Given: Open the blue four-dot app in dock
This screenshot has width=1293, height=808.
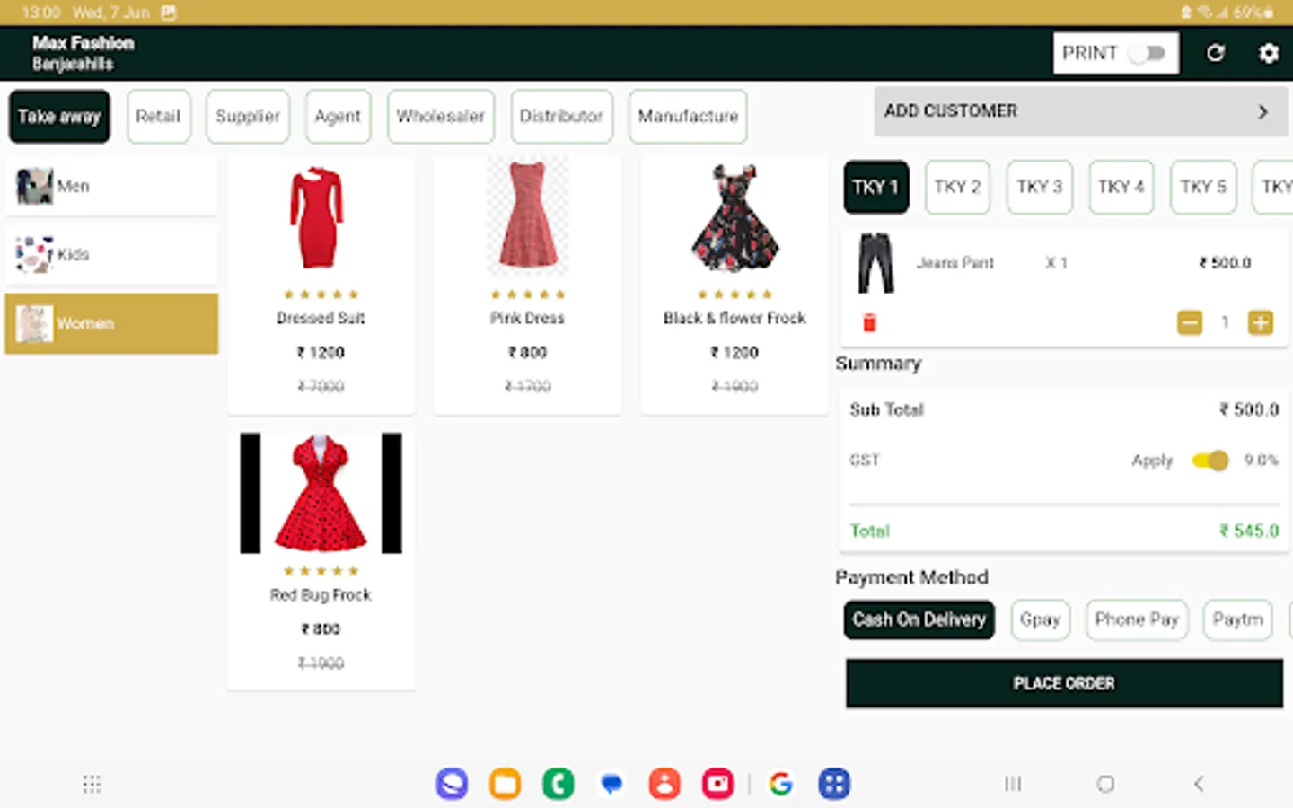Looking at the screenshot, I should [x=834, y=784].
